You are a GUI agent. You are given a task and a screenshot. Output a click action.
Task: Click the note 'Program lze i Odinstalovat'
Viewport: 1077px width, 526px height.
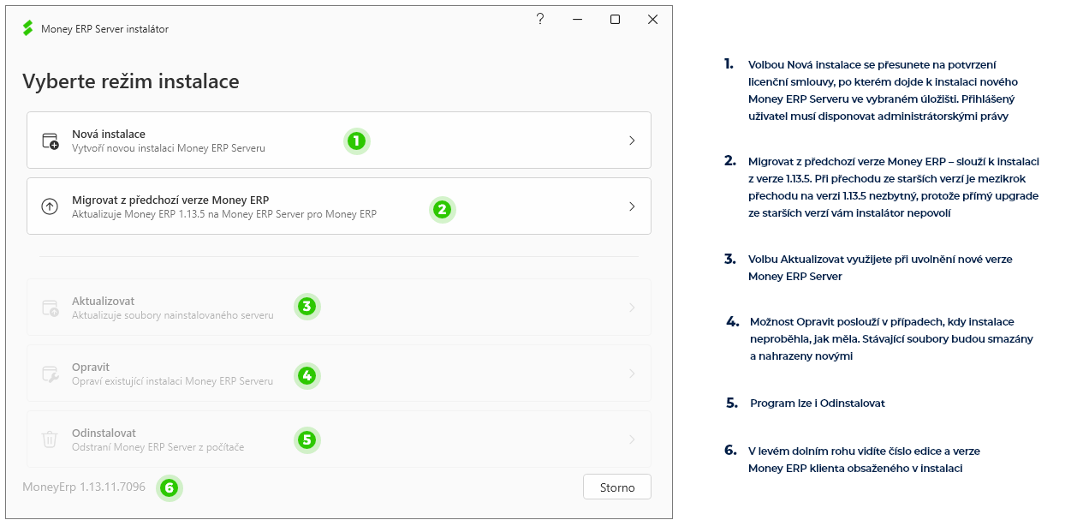click(x=818, y=403)
